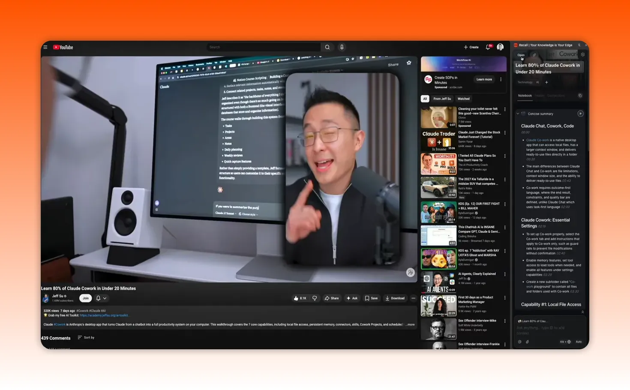Open Recall panel settings gear

582,54
